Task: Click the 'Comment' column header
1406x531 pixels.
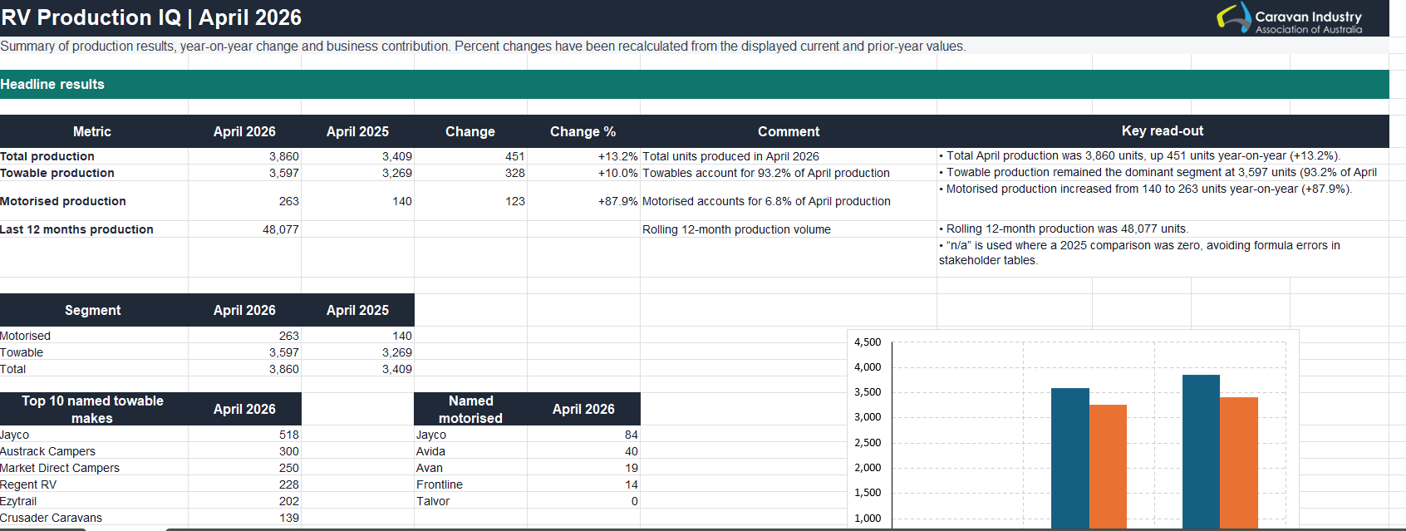Action: pos(789,131)
